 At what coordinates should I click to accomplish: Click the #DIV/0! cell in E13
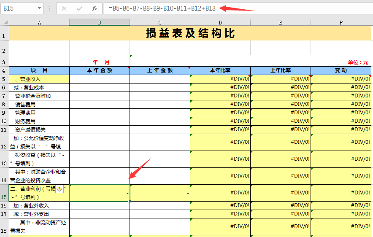[x=281, y=159]
